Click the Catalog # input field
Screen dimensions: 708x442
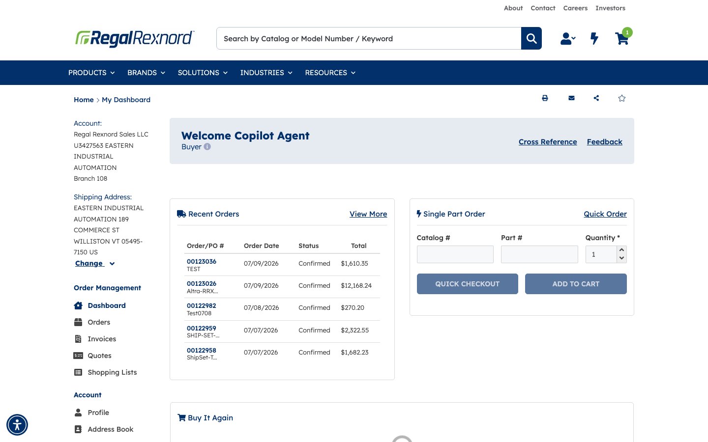click(x=455, y=254)
